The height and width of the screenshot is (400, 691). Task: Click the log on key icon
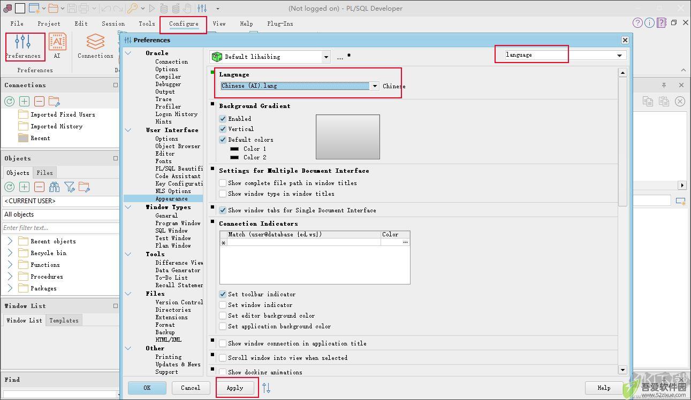click(132, 8)
